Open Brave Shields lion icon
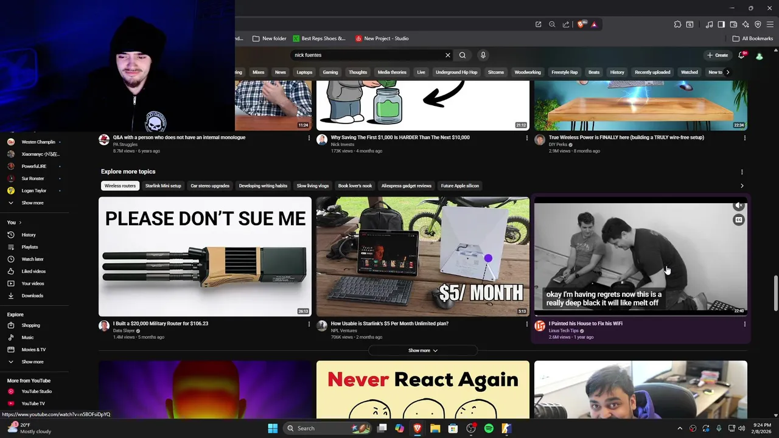 coord(581,24)
